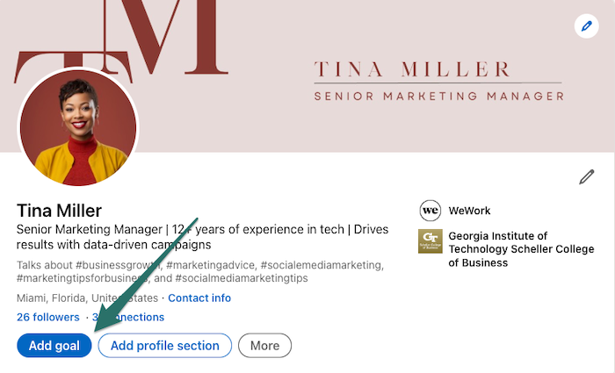Expand the More actions menu
This screenshot has height=373, width=615.
pos(264,346)
